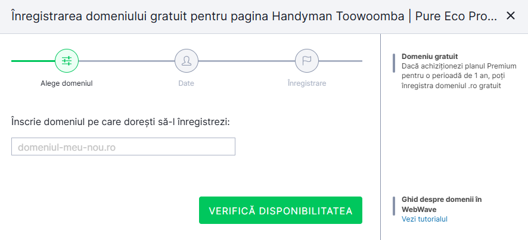This screenshot has width=528, height=240.
Task: Click the "Alege domeniul" step label
Action: pos(67,83)
